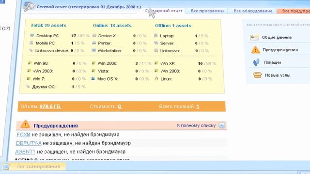This screenshot has width=310, height=174.
Task: Click the Лог сканирования document icon
Action: 6,166
